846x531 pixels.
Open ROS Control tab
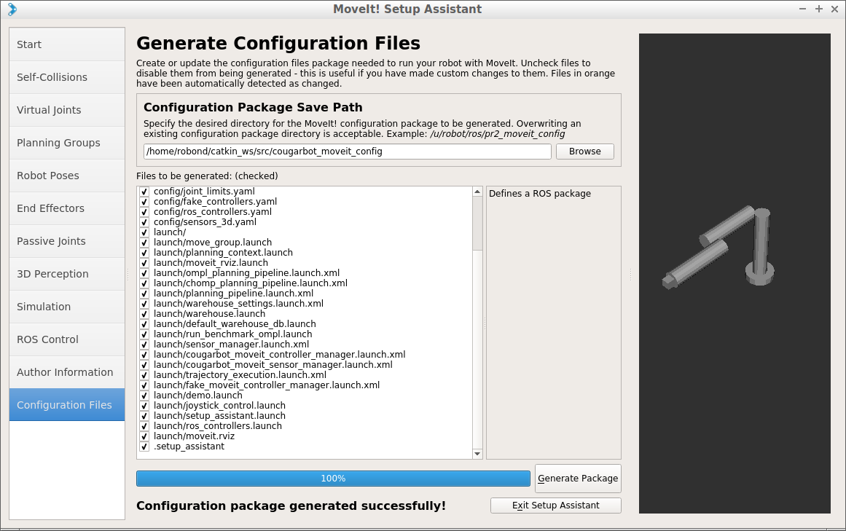coord(67,339)
